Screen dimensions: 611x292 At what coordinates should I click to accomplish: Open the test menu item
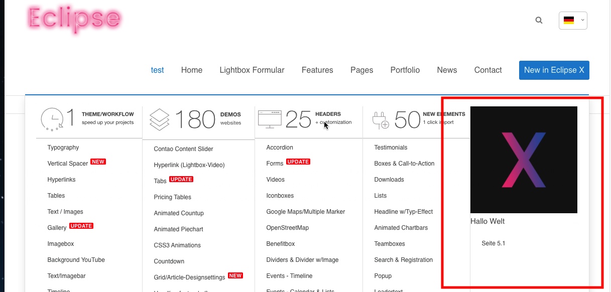tap(157, 70)
